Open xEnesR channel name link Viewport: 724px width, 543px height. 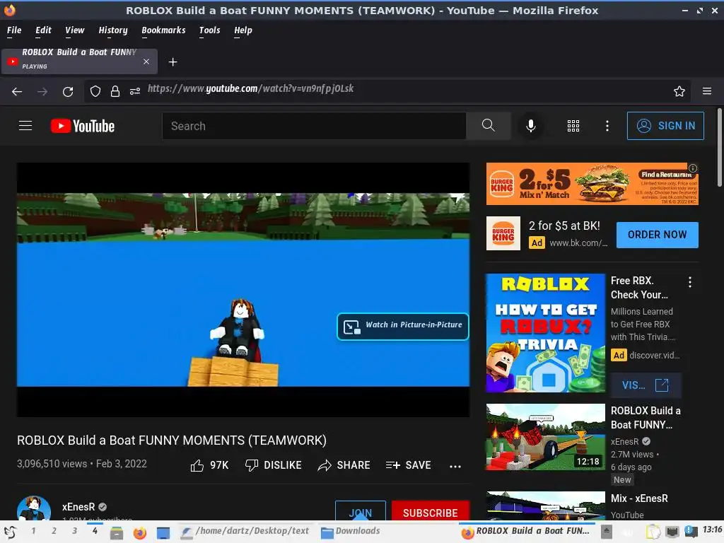78,506
